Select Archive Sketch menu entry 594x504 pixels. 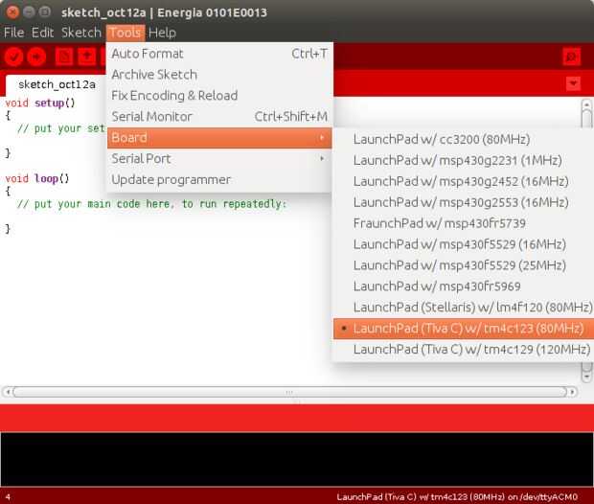(x=219, y=75)
